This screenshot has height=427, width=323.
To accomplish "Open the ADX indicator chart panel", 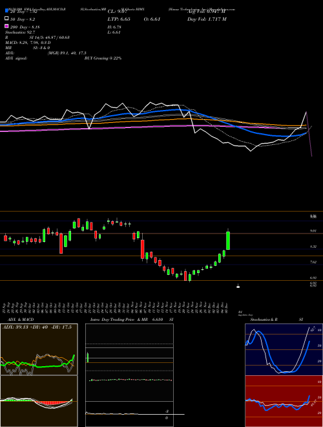I will pyautogui.click(x=39, y=349).
